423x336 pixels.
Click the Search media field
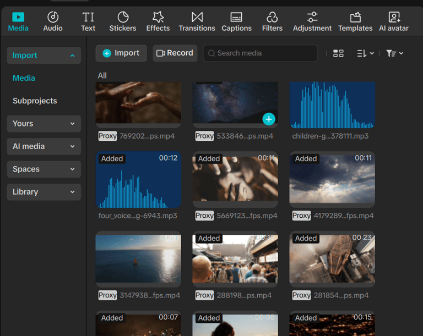pos(261,53)
